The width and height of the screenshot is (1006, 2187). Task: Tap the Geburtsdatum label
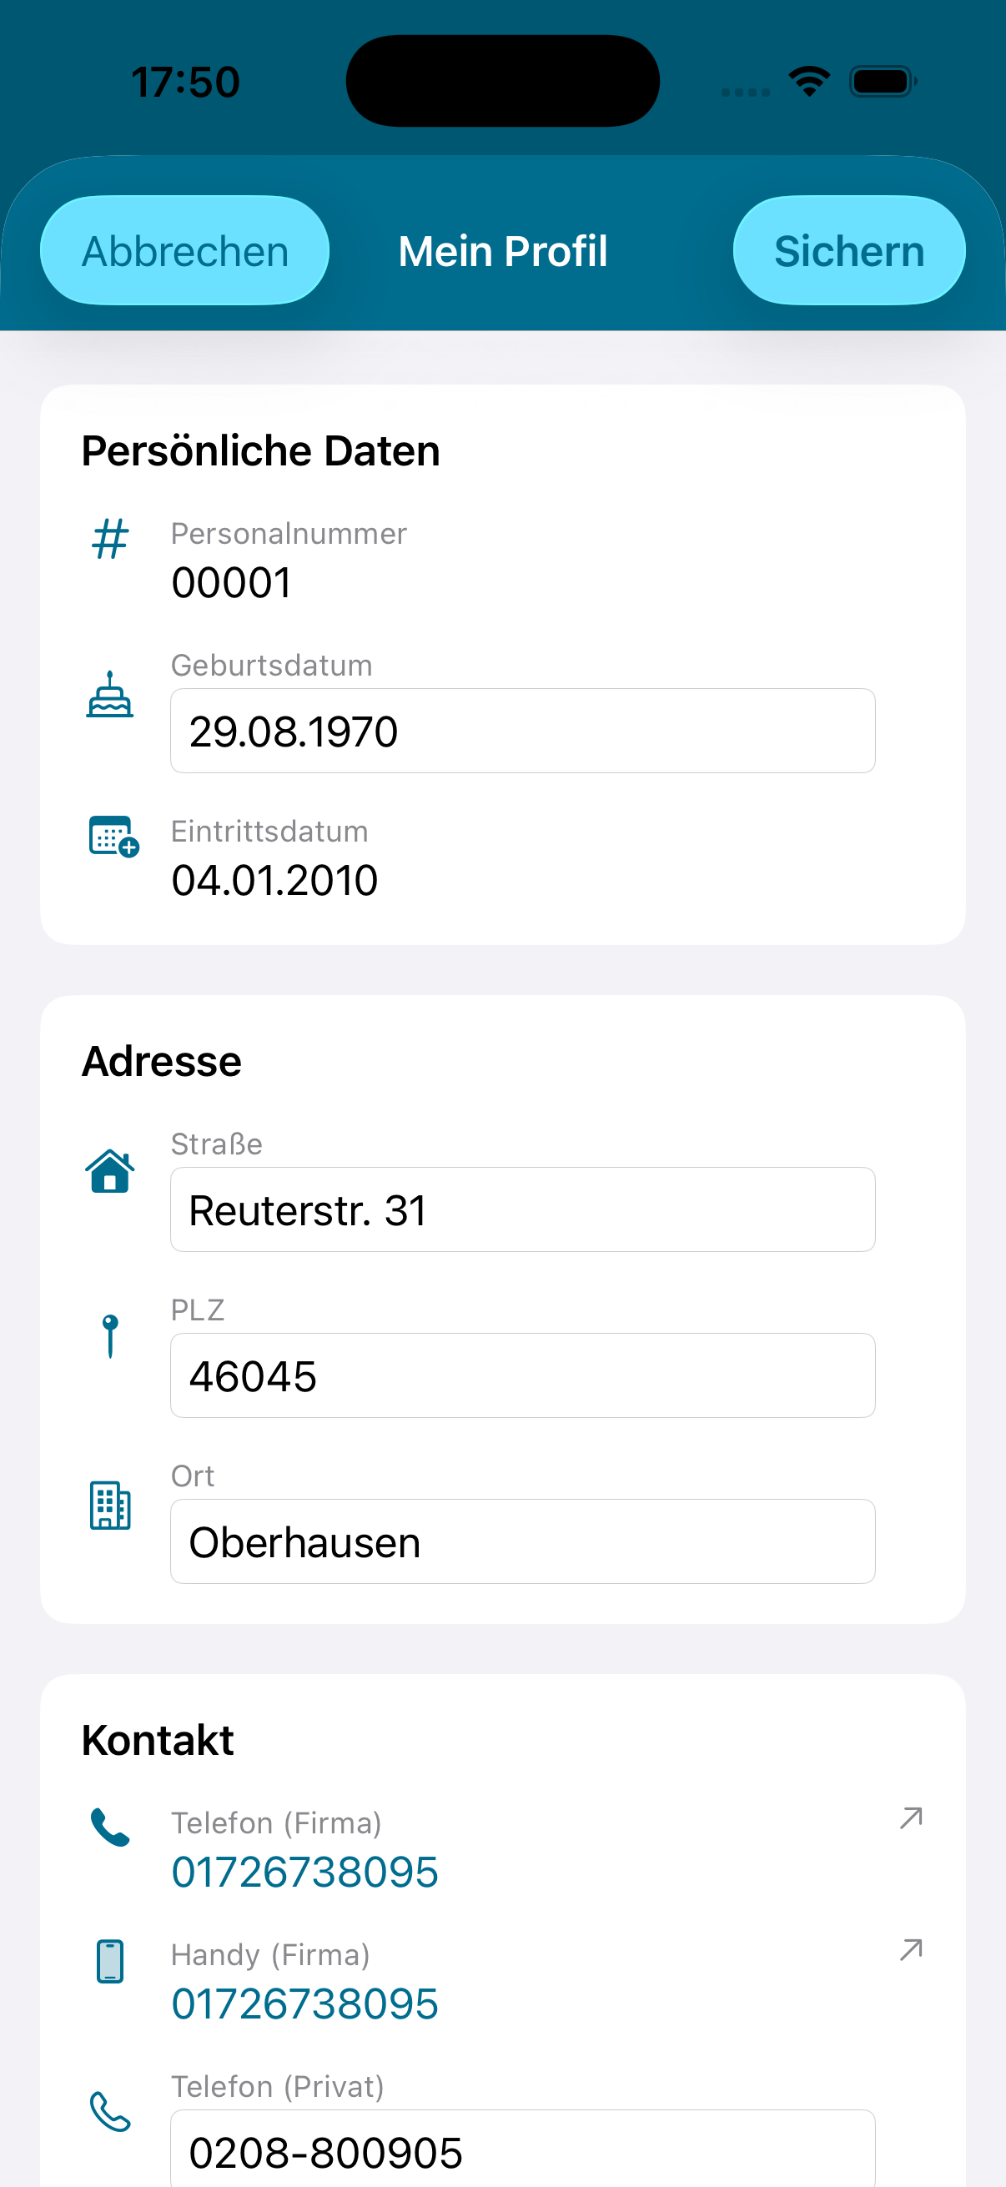[x=272, y=666]
